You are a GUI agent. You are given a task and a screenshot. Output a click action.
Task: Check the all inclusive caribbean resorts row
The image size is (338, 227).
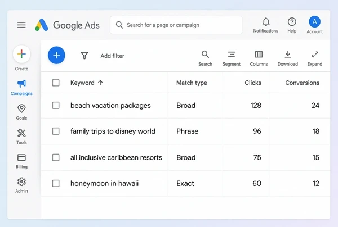[56, 157]
